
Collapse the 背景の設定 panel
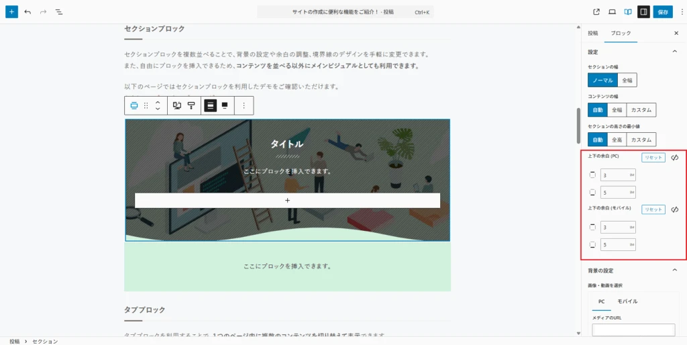(x=675, y=270)
